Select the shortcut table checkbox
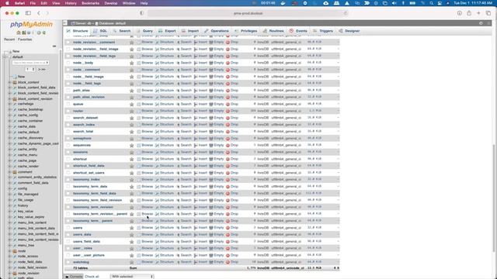 coord(68,159)
